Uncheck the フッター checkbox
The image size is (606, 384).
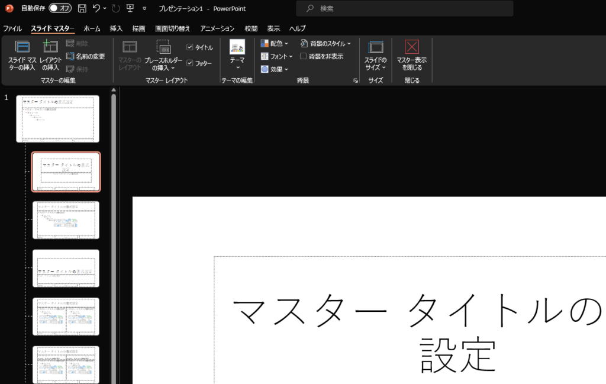point(190,63)
